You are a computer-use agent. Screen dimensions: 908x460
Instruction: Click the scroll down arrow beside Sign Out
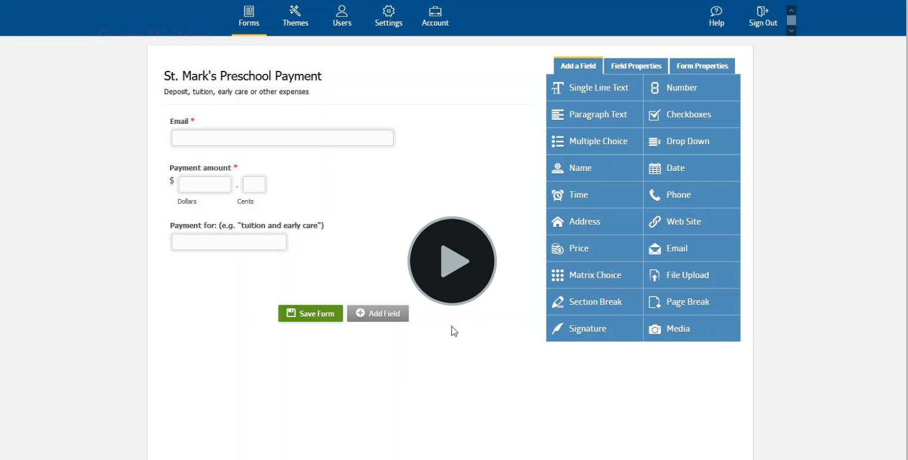[x=791, y=30]
